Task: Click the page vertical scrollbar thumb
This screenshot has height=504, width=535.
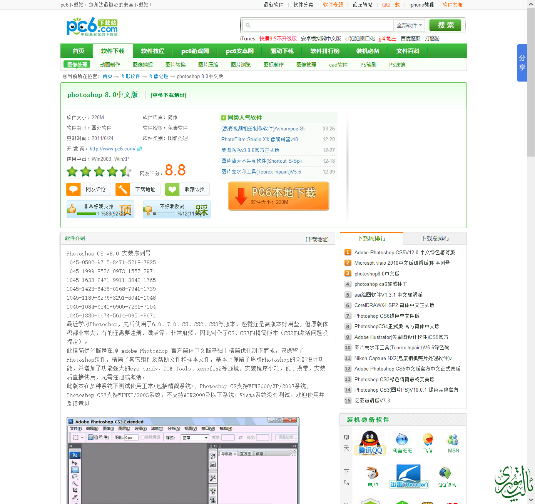Action: point(531,82)
